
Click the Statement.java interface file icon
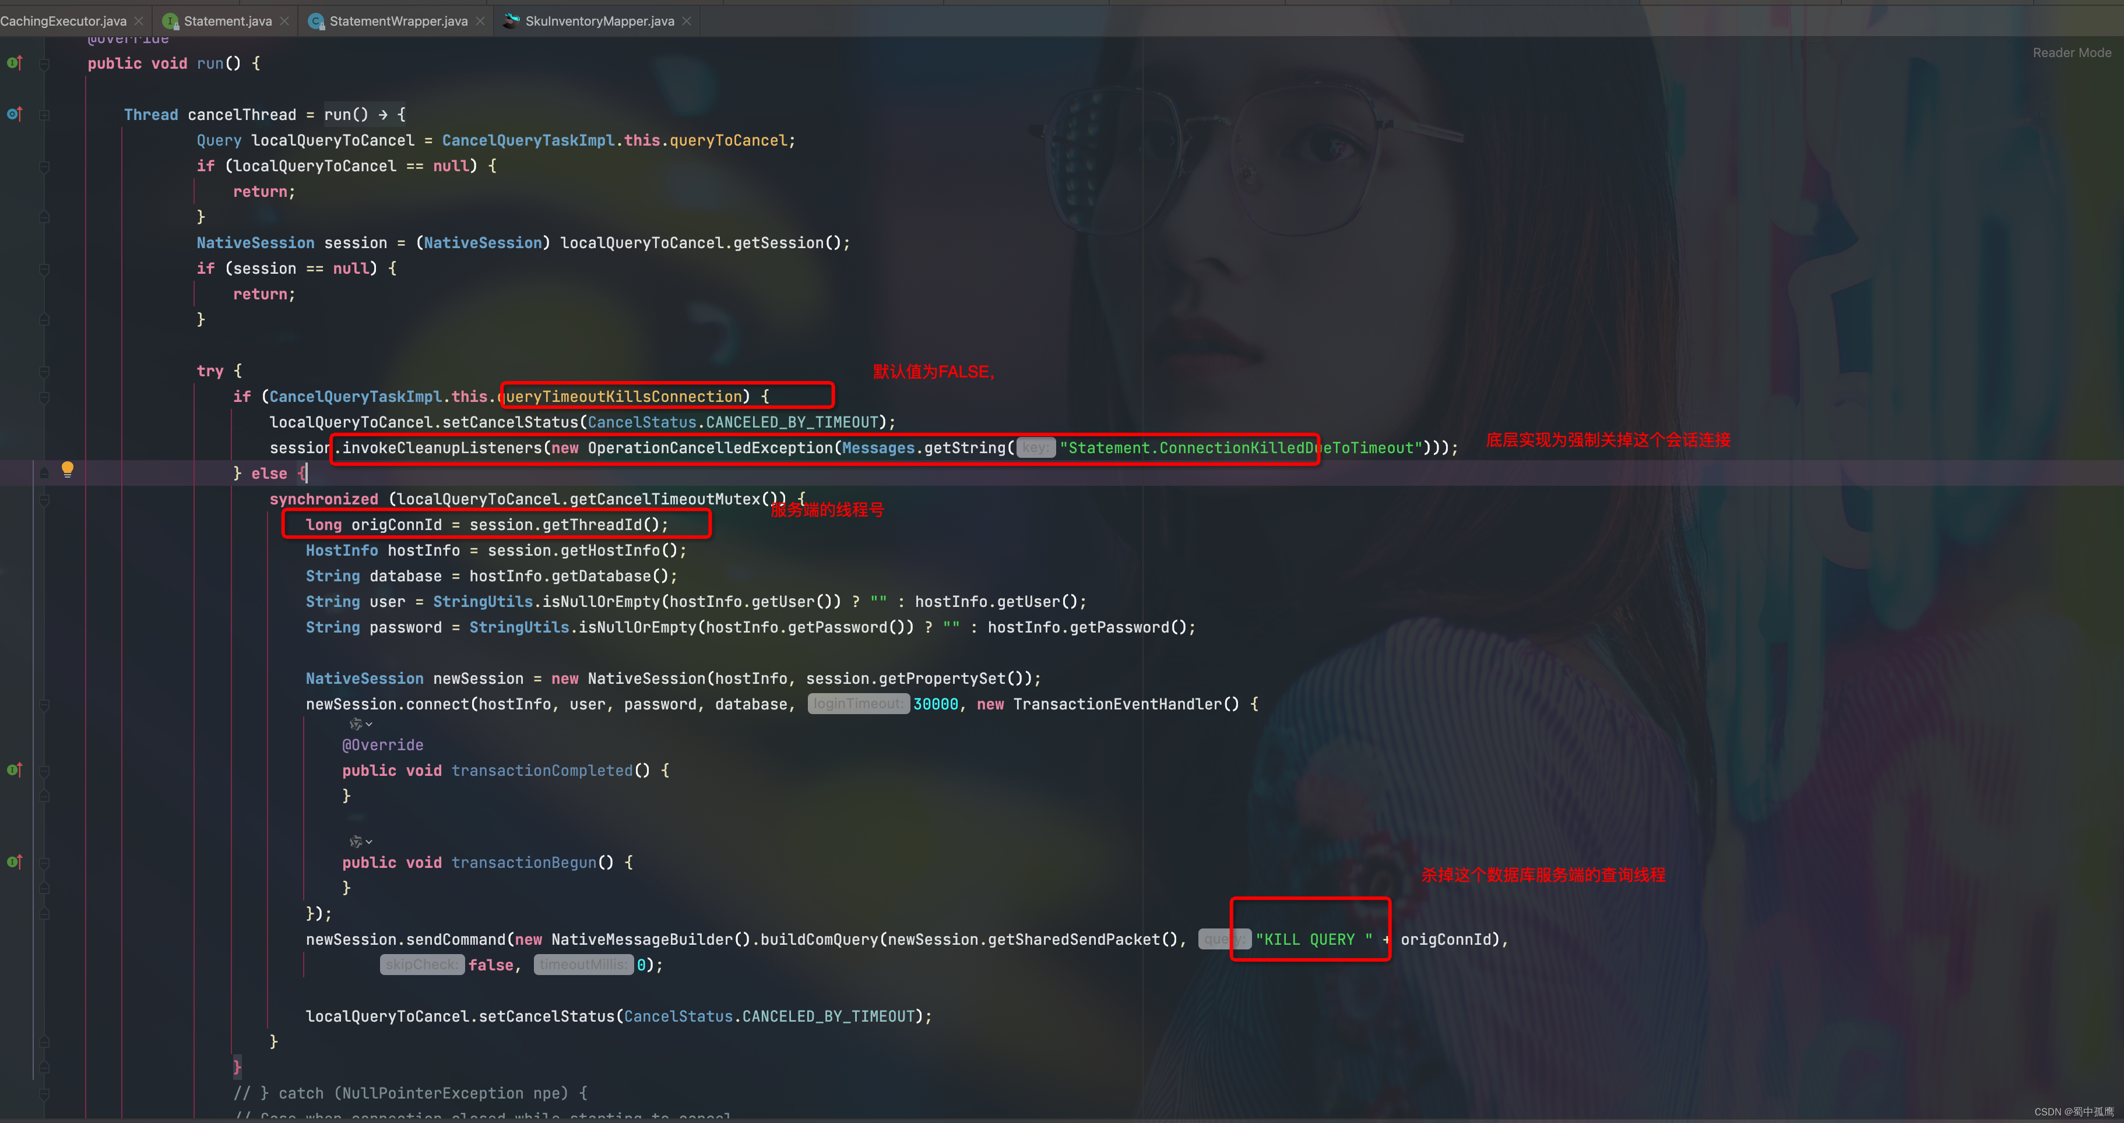pos(170,20)
